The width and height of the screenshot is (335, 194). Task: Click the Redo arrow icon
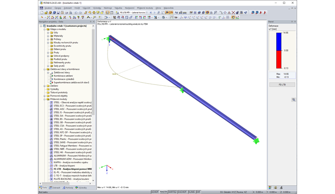[80, 13]
